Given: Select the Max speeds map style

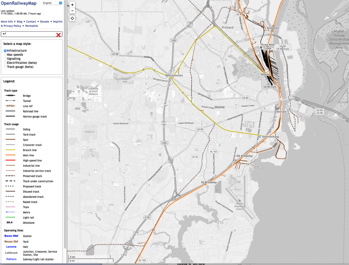Looking at the screenshot, I should coord(5,54).
